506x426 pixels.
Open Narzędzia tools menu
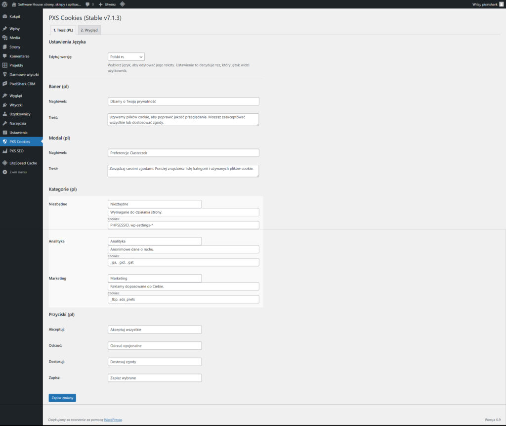(18, 123)
